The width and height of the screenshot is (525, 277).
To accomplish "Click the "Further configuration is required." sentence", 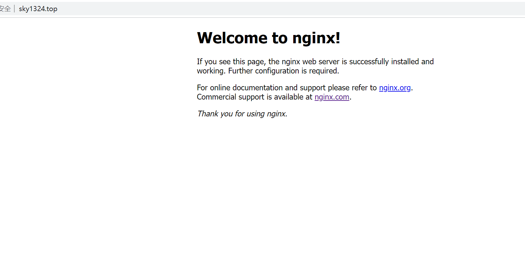I will click(284, 71).
